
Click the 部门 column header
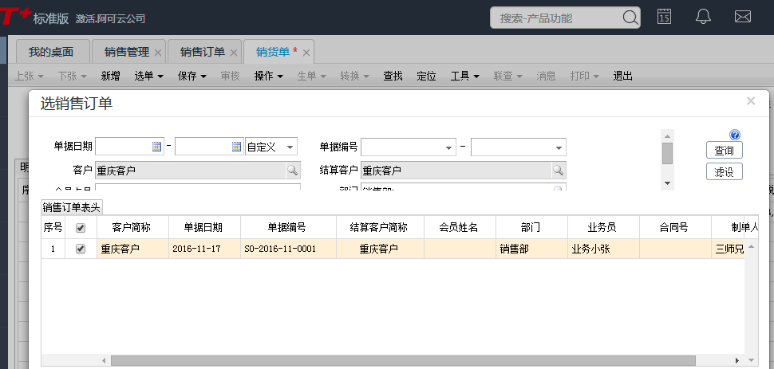(x=531, y=227)
